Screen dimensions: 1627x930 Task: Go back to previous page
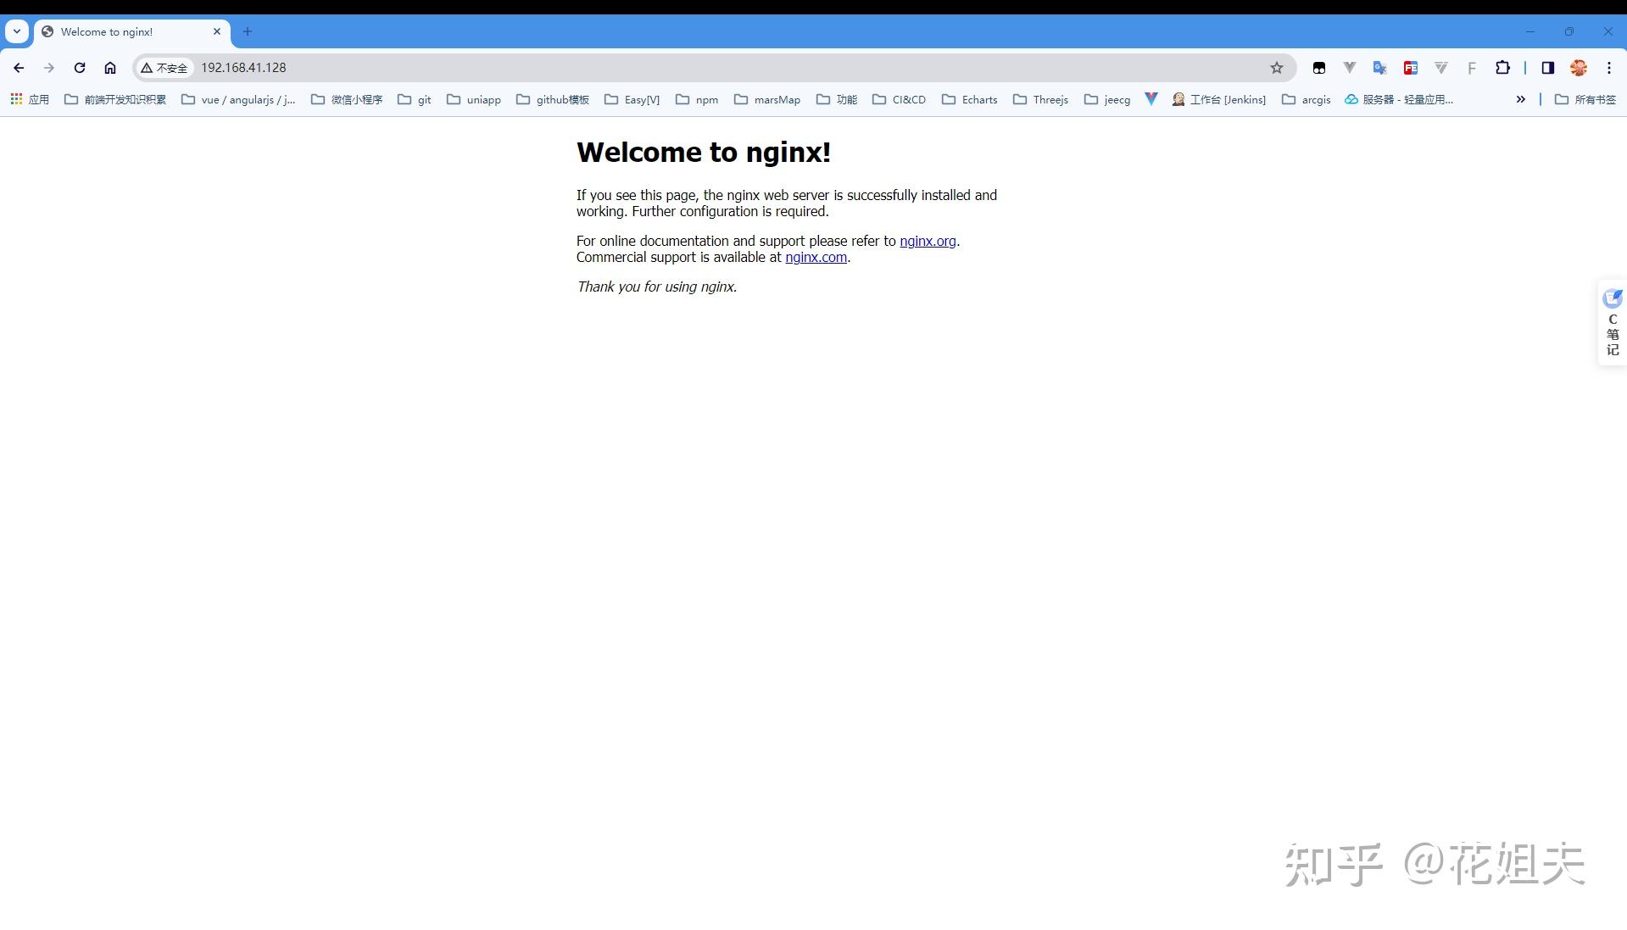19,68
